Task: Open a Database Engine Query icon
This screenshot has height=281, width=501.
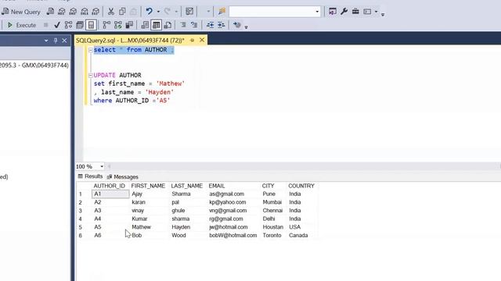Action: click(x=50, y=12)
